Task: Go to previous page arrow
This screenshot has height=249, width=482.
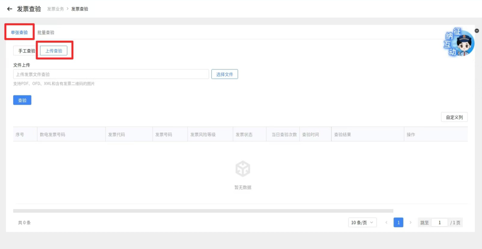Action: 387,223
